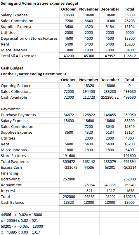Click the Utilities total 6000
Screen dimensions: 139x235
pyautogui.click(x=130, y=32)
